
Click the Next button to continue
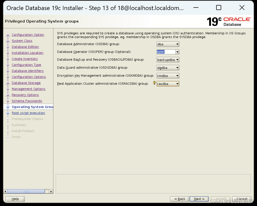[x=199, y=199]
